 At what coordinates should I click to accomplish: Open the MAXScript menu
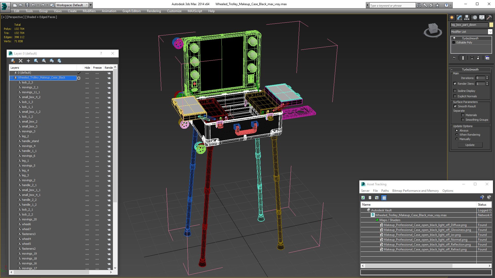pyautogui.click(x=195, y=11)
